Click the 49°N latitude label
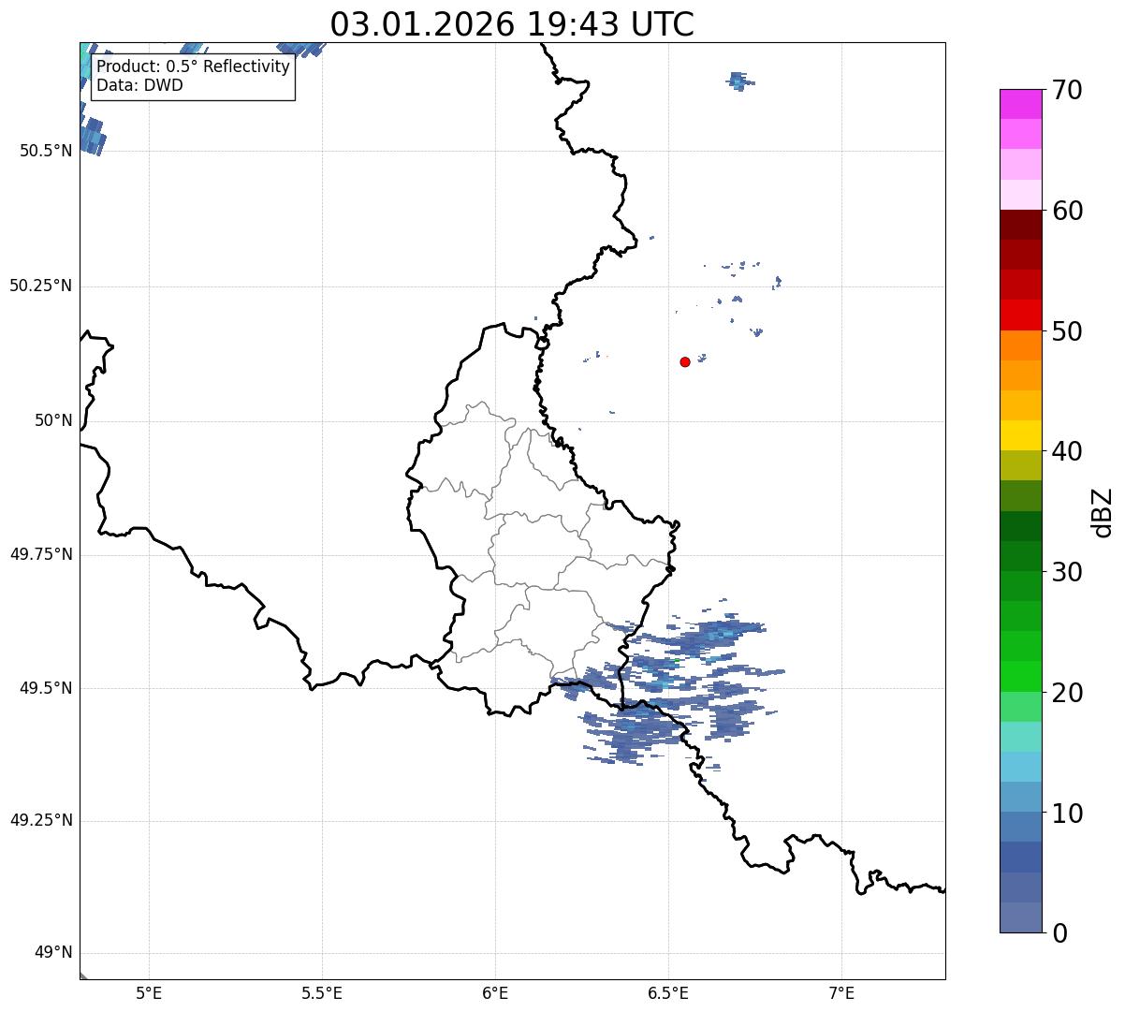The width and height of the screenshot is (1125, 1012). point(53,953)
